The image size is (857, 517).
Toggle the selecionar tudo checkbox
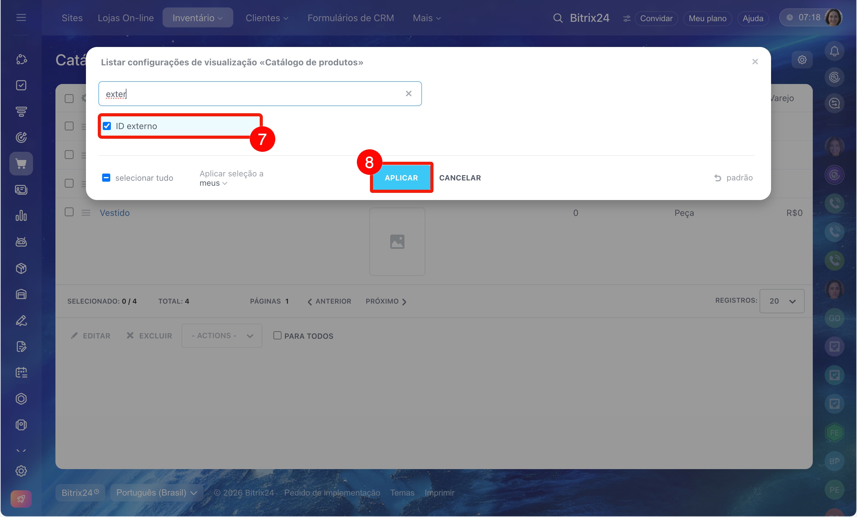pyautogui.click(x=106, y=178)
